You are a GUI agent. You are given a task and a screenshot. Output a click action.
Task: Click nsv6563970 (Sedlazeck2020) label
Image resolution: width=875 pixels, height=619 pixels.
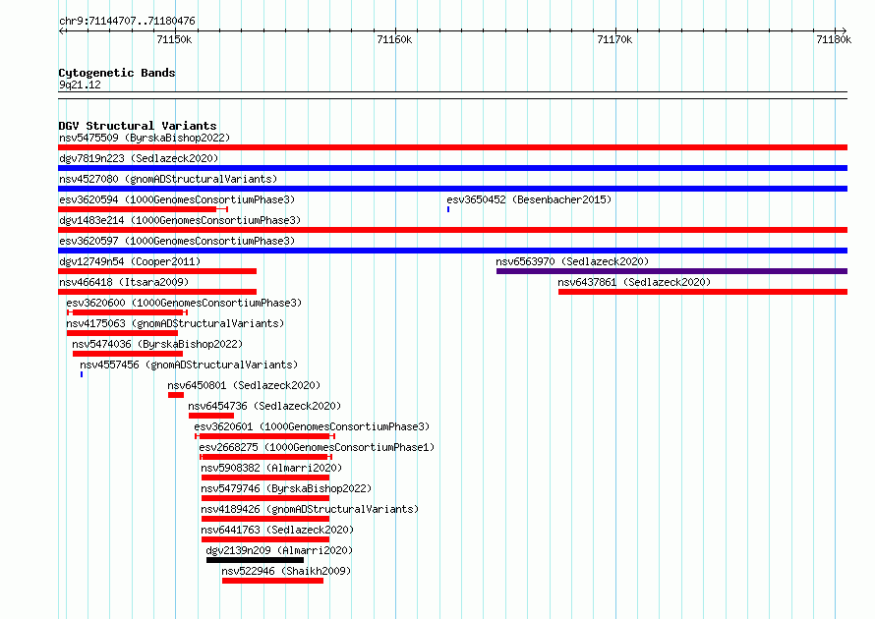(x=572, y=261)
